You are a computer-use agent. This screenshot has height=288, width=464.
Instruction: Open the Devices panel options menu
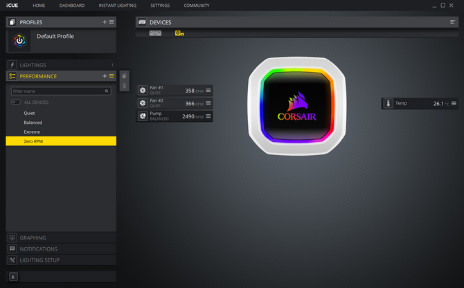pos(452,22)
